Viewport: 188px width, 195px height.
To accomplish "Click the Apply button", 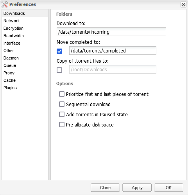I will coord(137,188).
